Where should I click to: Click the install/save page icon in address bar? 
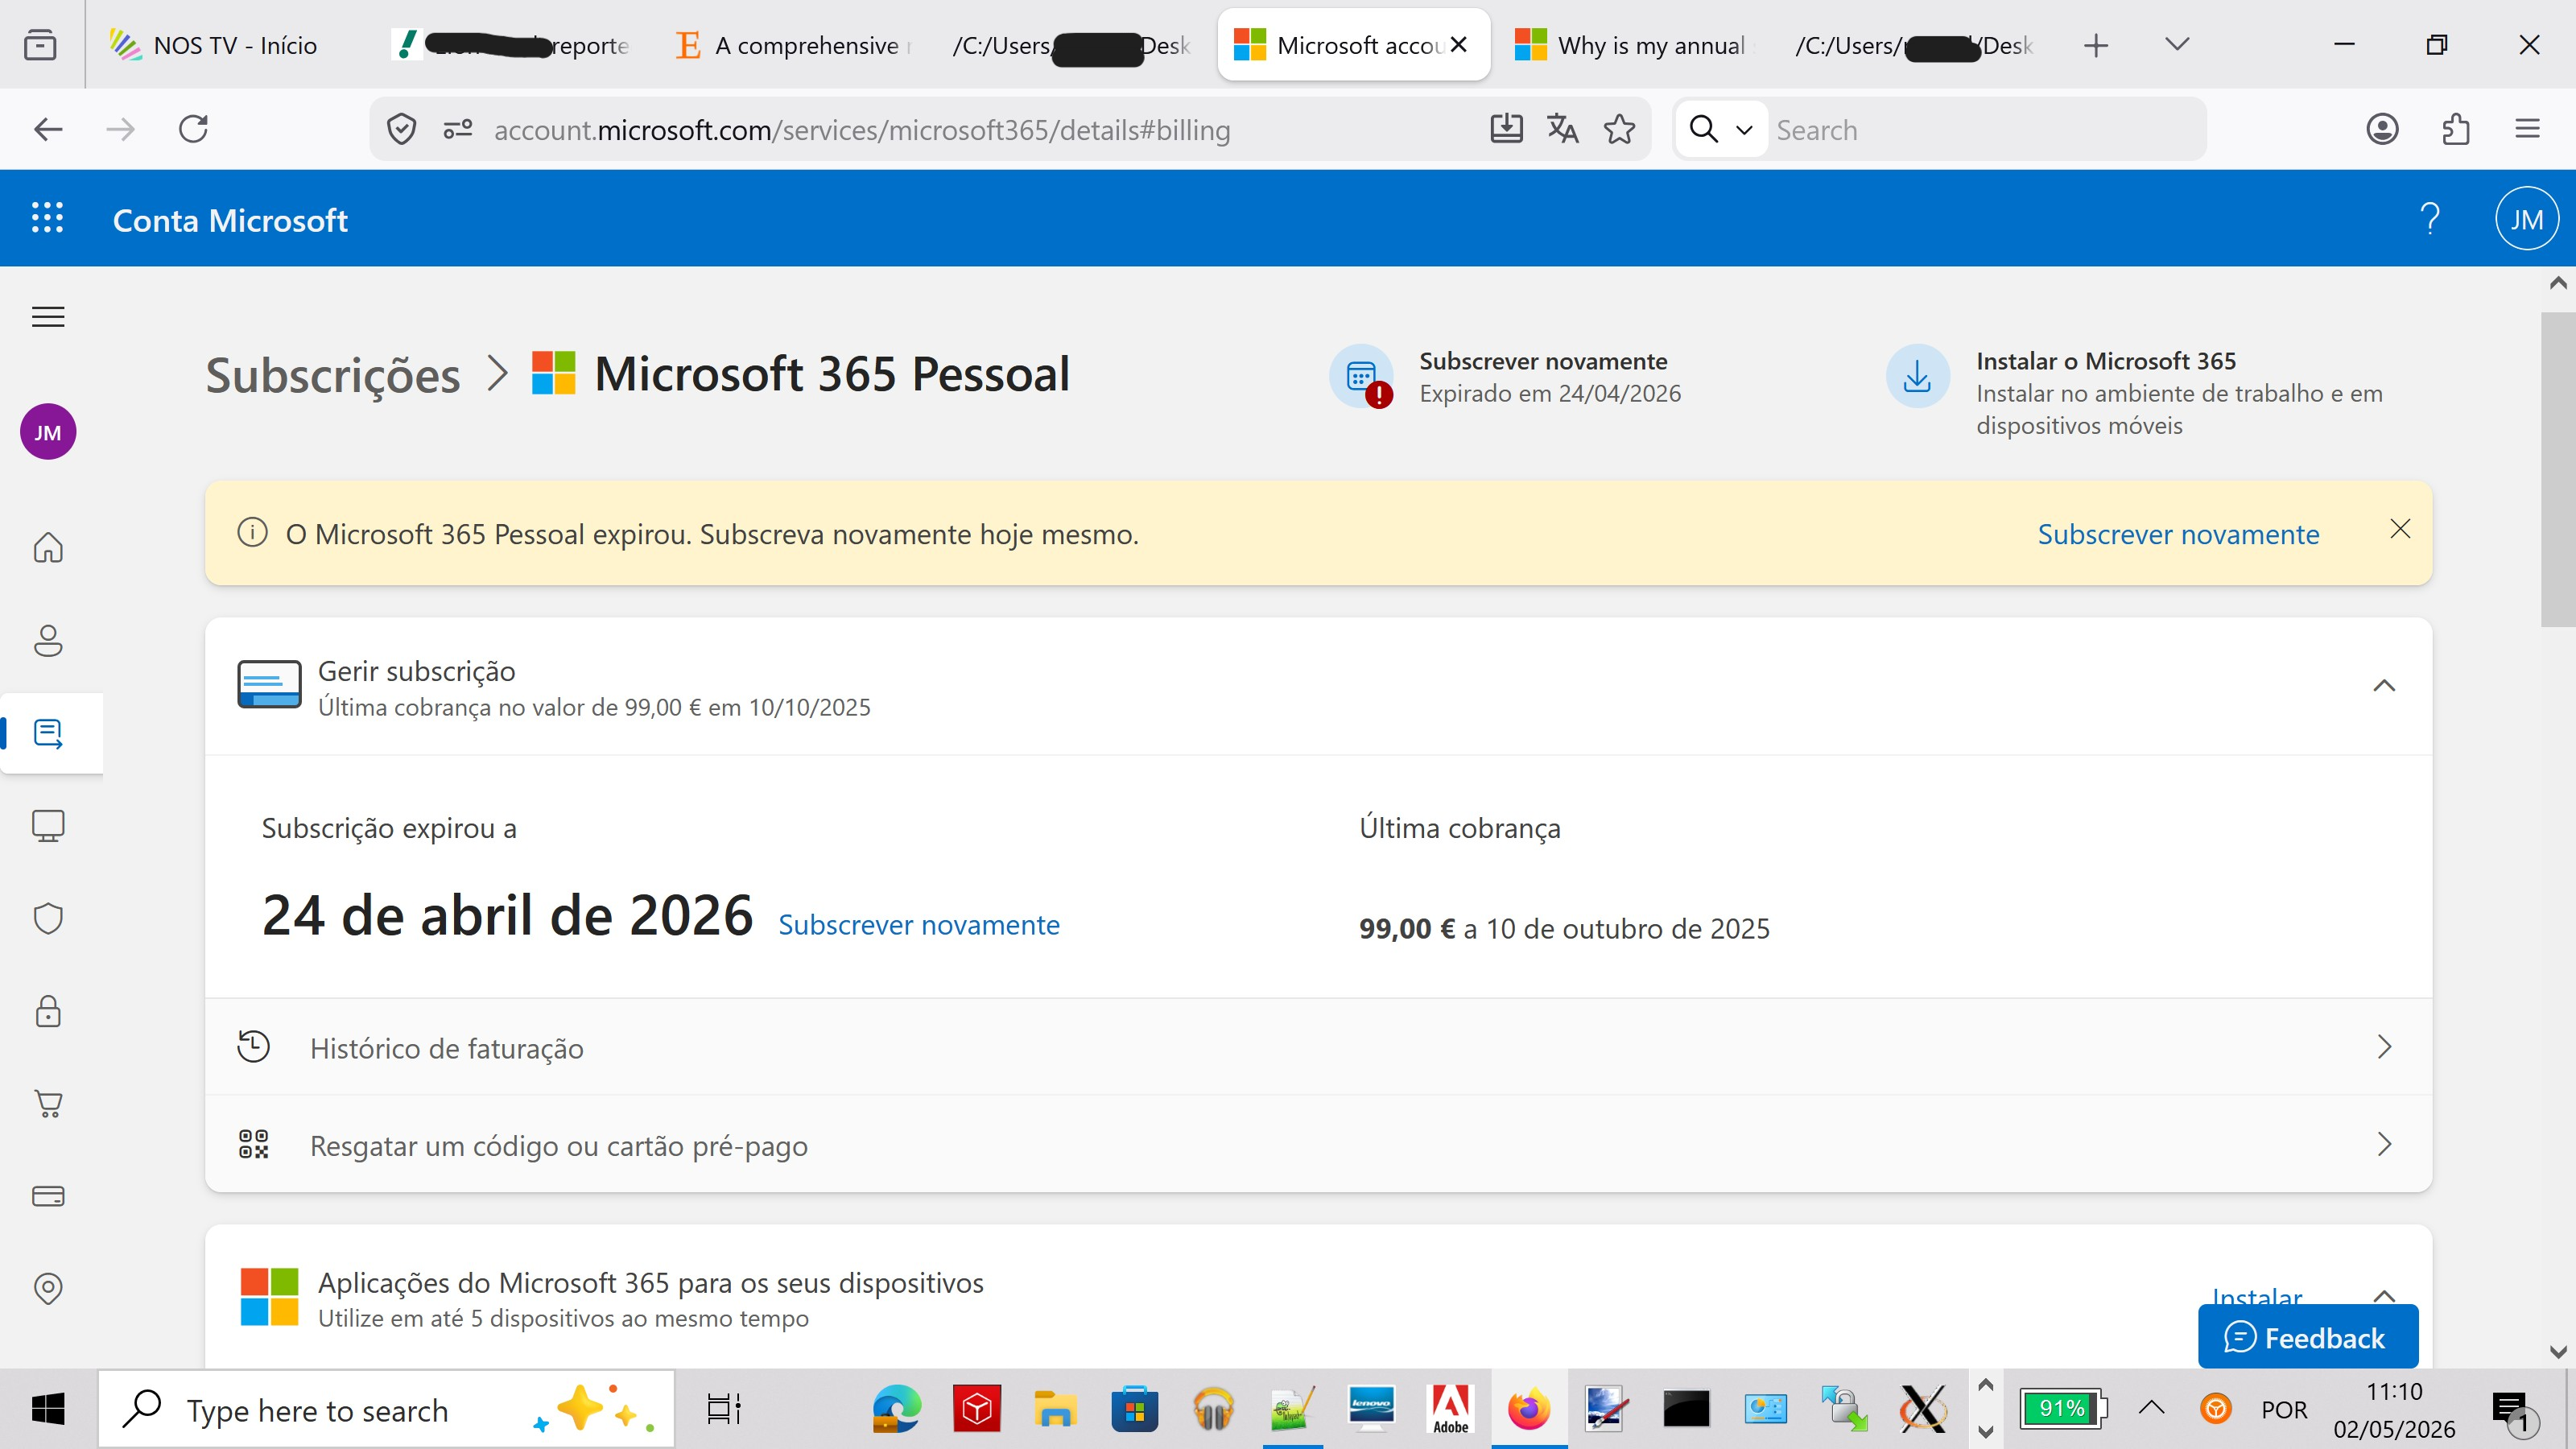(x=1506, y=129)
